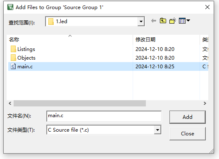Click the Back navigation arrow icon

click(154, 21)
